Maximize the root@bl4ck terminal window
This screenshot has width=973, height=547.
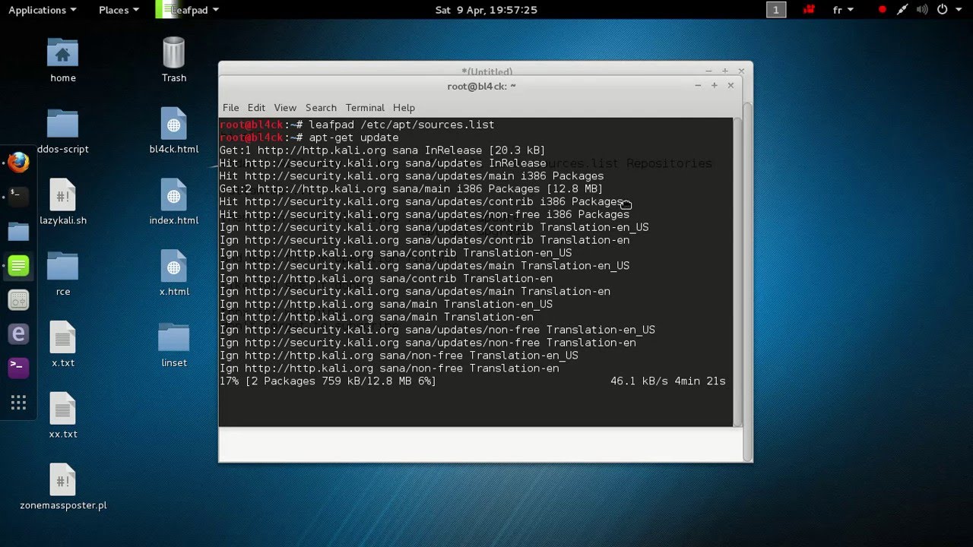[715, 86]
